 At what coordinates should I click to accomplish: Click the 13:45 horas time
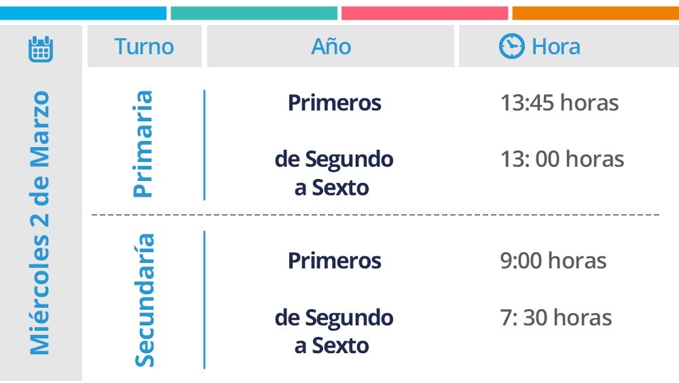(559, 103)
